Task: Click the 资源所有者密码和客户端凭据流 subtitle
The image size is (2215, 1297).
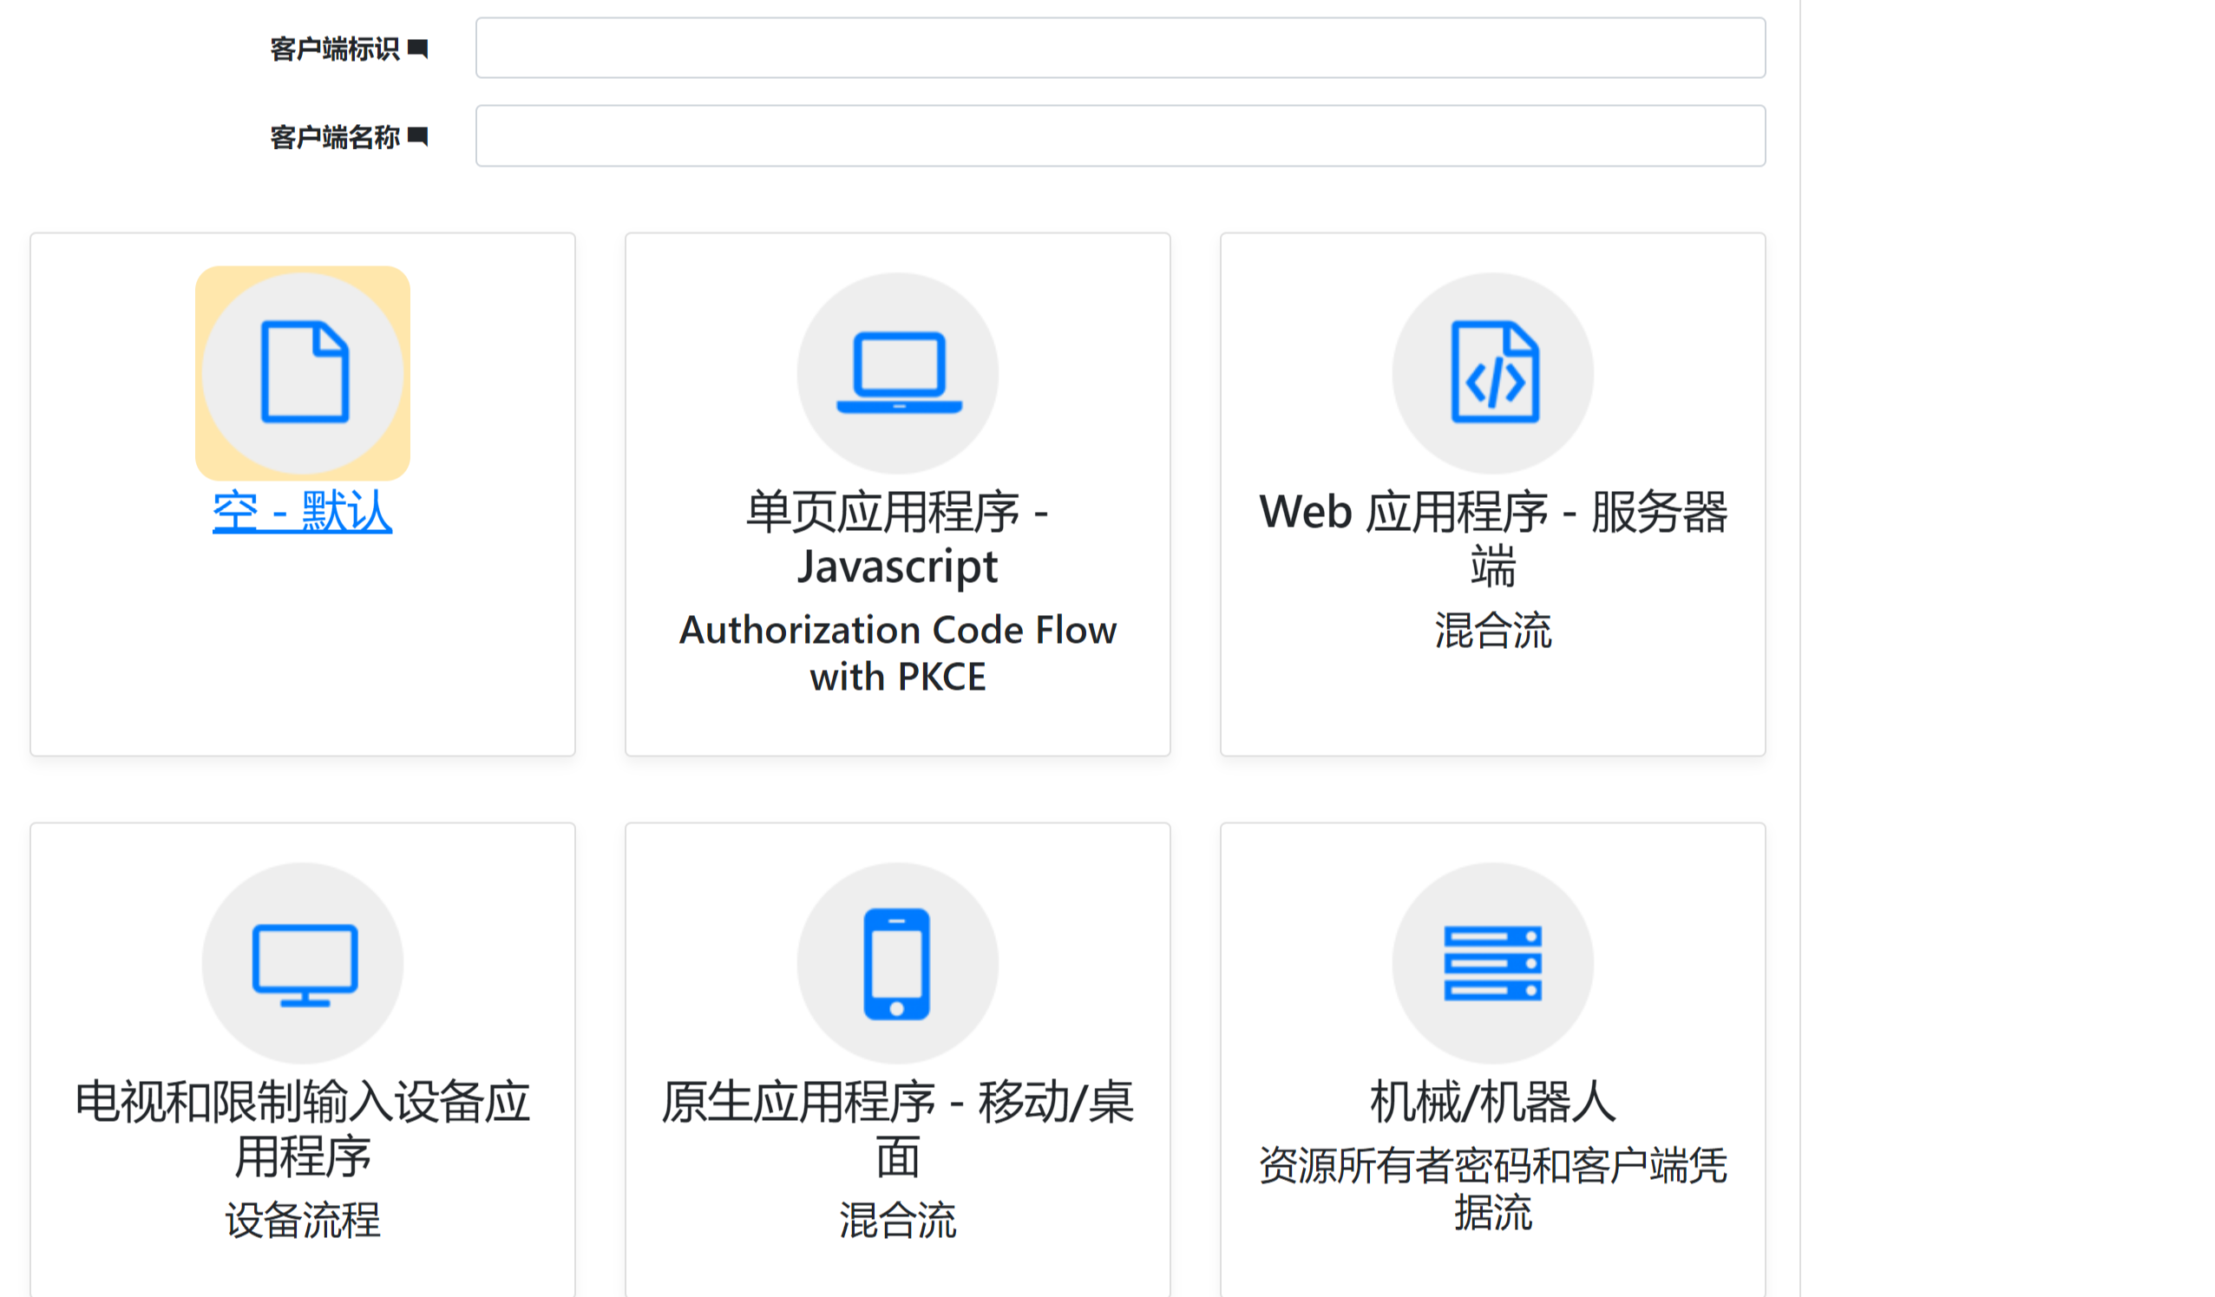Action: [1492, 1189]
